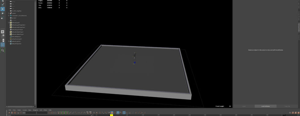Click the Load Attributes button
Screen dimensions: 300x116
tap(266, 106)
